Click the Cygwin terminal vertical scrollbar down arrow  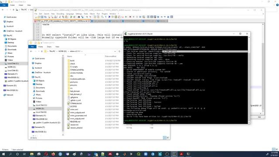pos(249,123)
